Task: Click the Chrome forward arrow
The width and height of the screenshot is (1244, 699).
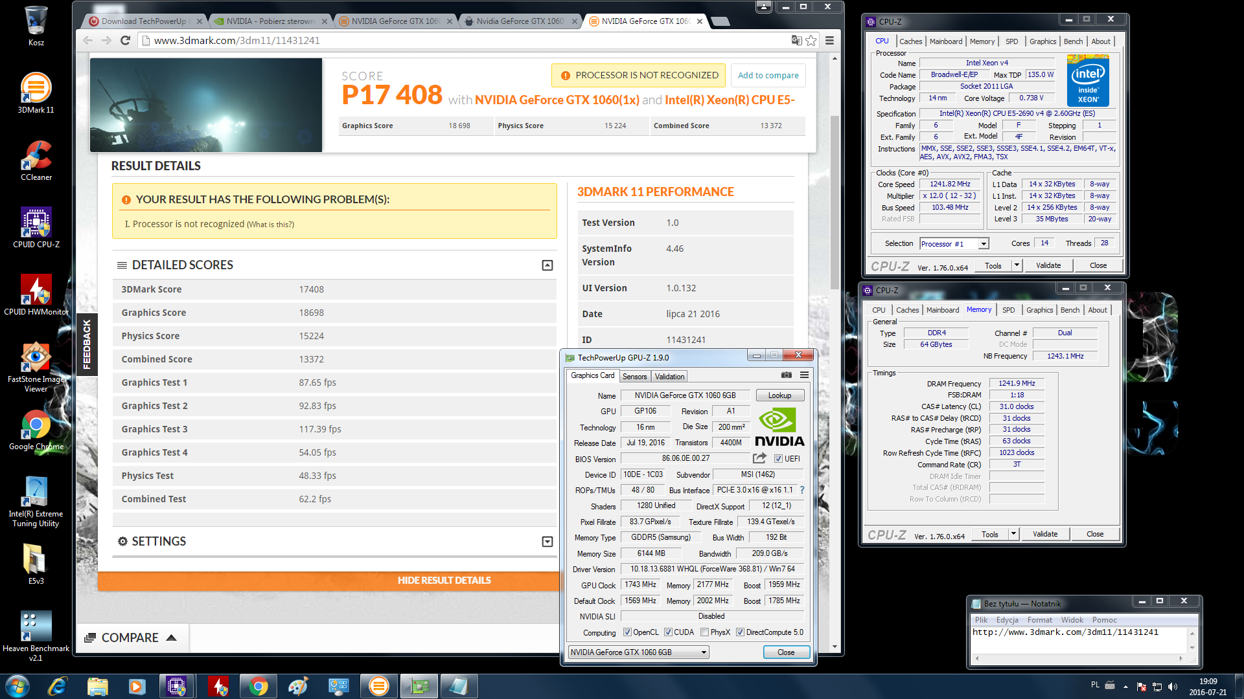Action: click(107, 40)
